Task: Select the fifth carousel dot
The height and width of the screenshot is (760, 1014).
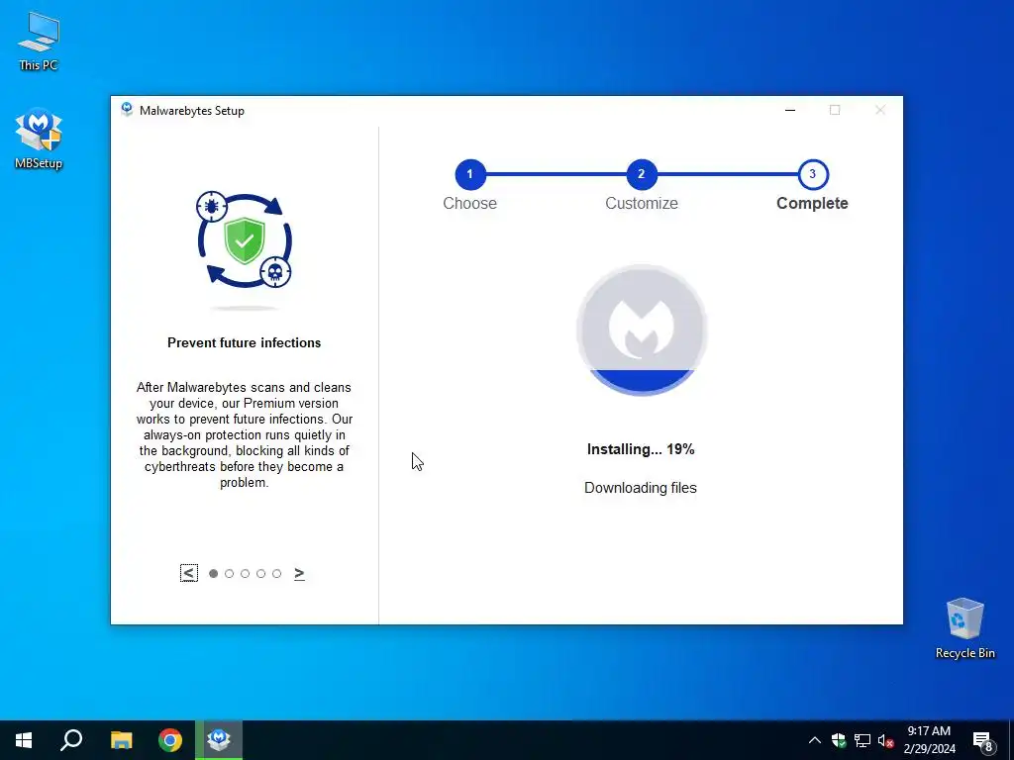Action: [x=277, y=574]
